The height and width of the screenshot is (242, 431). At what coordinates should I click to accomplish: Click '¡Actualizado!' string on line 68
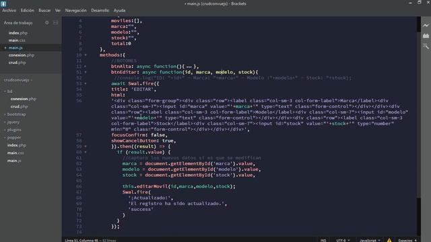(x=150, y=198)
